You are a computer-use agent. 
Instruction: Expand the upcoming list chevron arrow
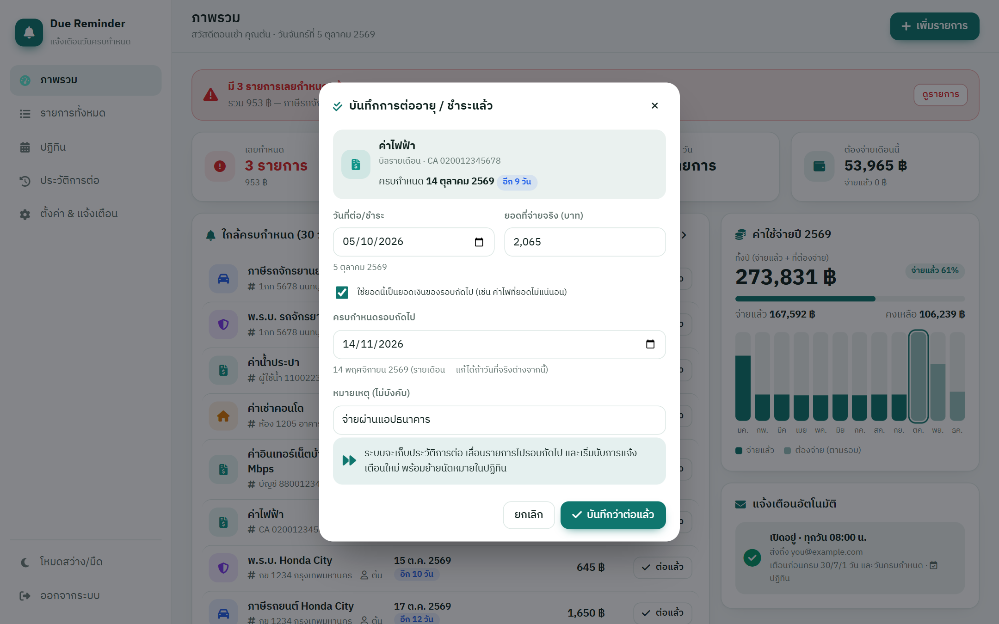click(684, 235)
